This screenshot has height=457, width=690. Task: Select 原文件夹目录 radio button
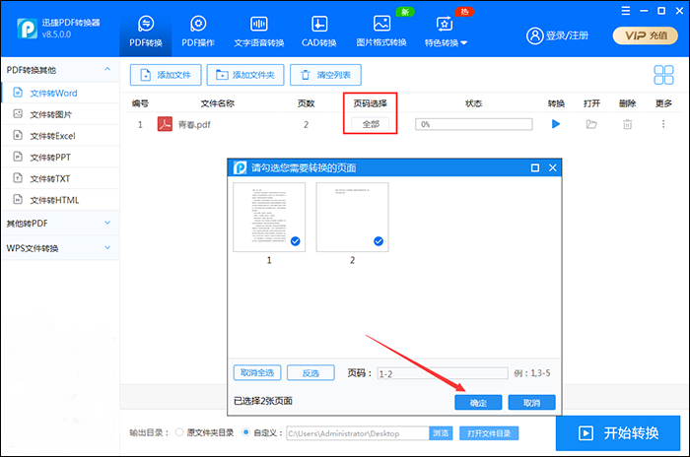(x=179, y=432)
